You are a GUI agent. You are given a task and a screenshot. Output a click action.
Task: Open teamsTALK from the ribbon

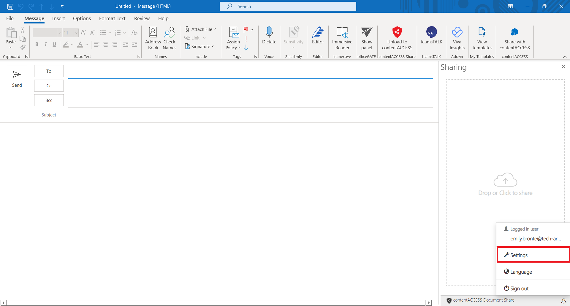tap(431, 33)
